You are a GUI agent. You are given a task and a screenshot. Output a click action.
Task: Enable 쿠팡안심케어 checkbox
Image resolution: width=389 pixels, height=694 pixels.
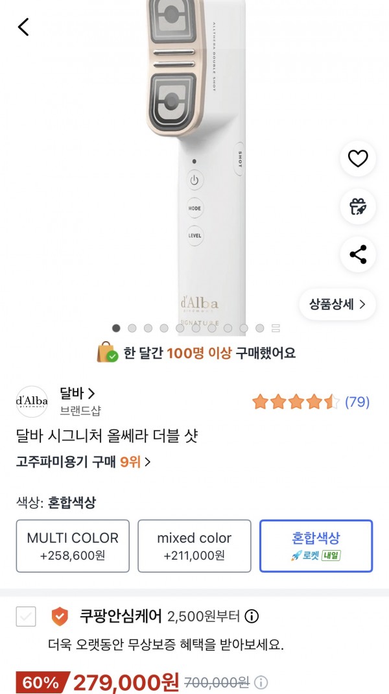[26, 616]
